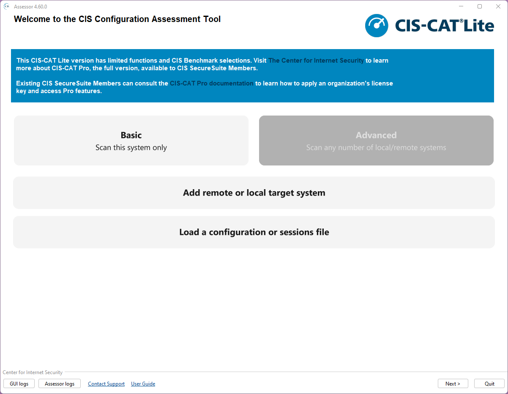Choose the Advanced scan card
The image size is (508, 394).
pyautogui.click(x=376, y=141)
